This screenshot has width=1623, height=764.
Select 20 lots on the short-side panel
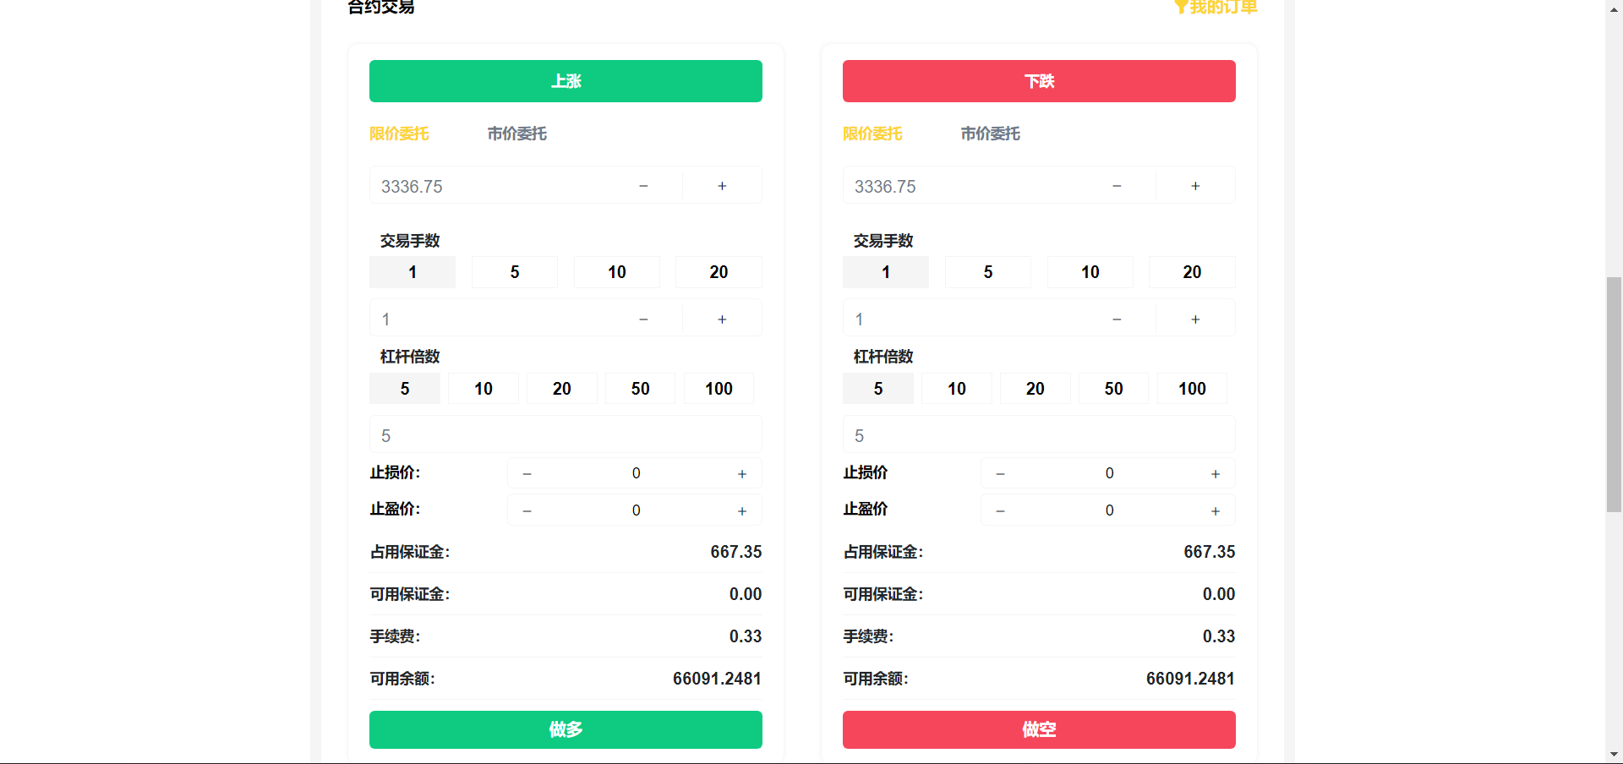(1192, 272)
